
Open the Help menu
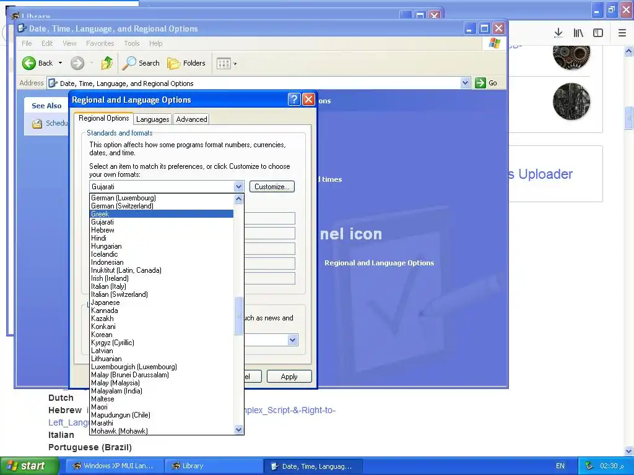pyautogui.click(x=155, y=43)
